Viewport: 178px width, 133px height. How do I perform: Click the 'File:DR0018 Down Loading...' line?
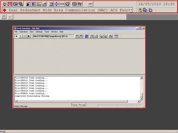31,91
